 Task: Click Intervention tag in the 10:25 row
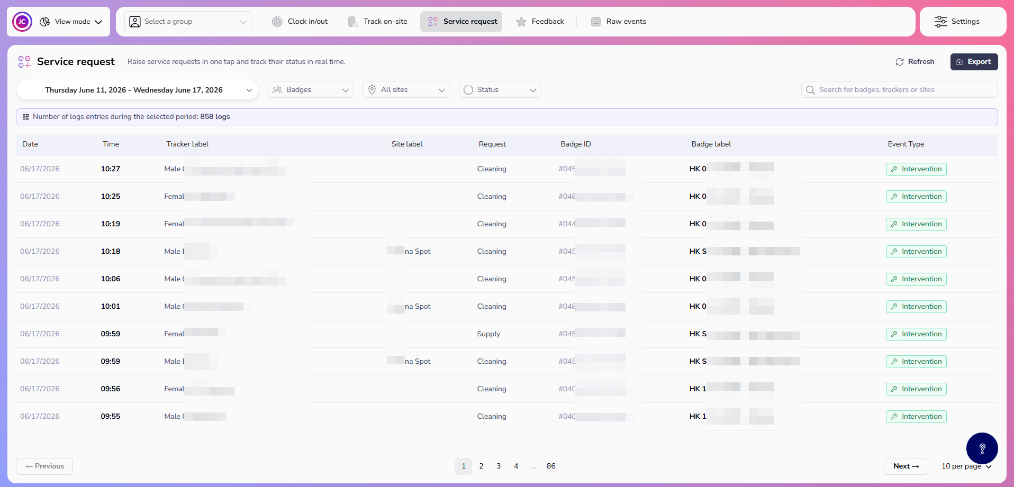tap(916, 197)
